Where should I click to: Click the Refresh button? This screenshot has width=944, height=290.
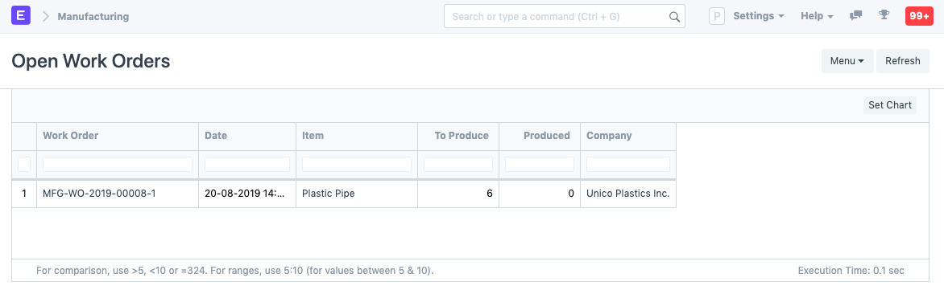tap(902, 61)
